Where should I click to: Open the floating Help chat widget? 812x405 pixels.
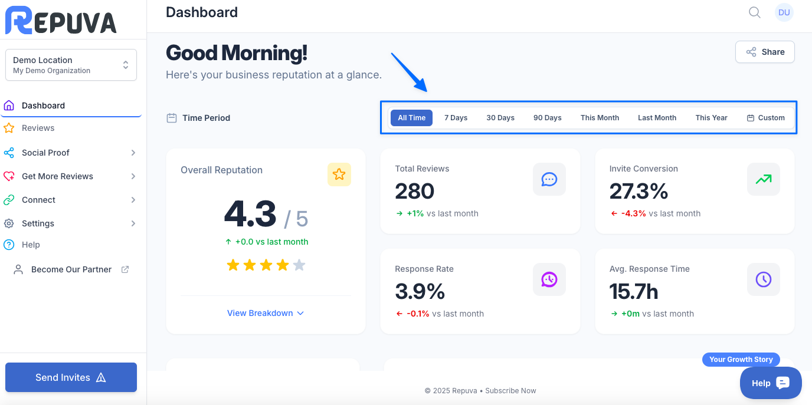pos(770,383)
